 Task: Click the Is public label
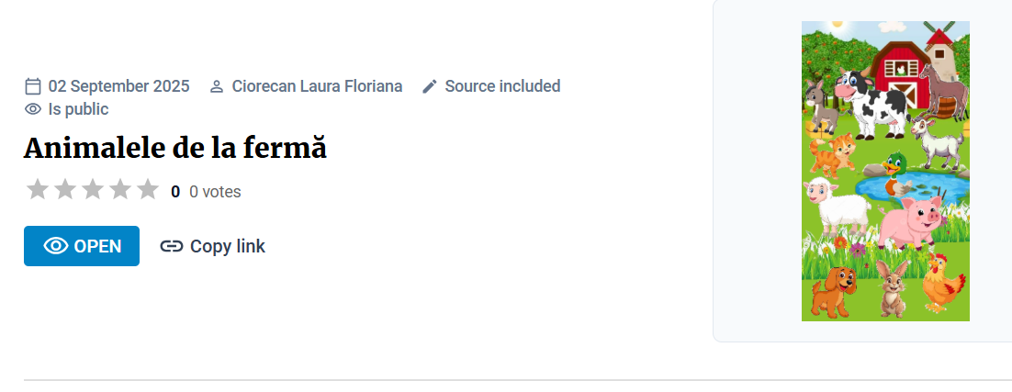pyautogui.click(x=78, y=109)
